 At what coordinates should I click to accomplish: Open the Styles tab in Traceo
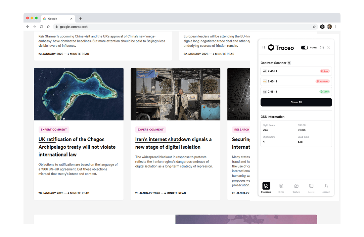pos(281,188)
